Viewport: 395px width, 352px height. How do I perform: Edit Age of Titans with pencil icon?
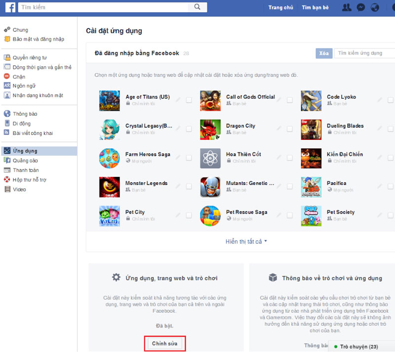click(178, 100)
